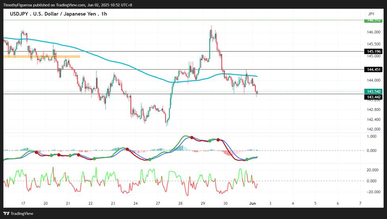Image resolution: width=387 pixels, height=219 pixels.
Task: Click date label 6 on time axis
Action: pyautogui.click(x=338, y=204)
